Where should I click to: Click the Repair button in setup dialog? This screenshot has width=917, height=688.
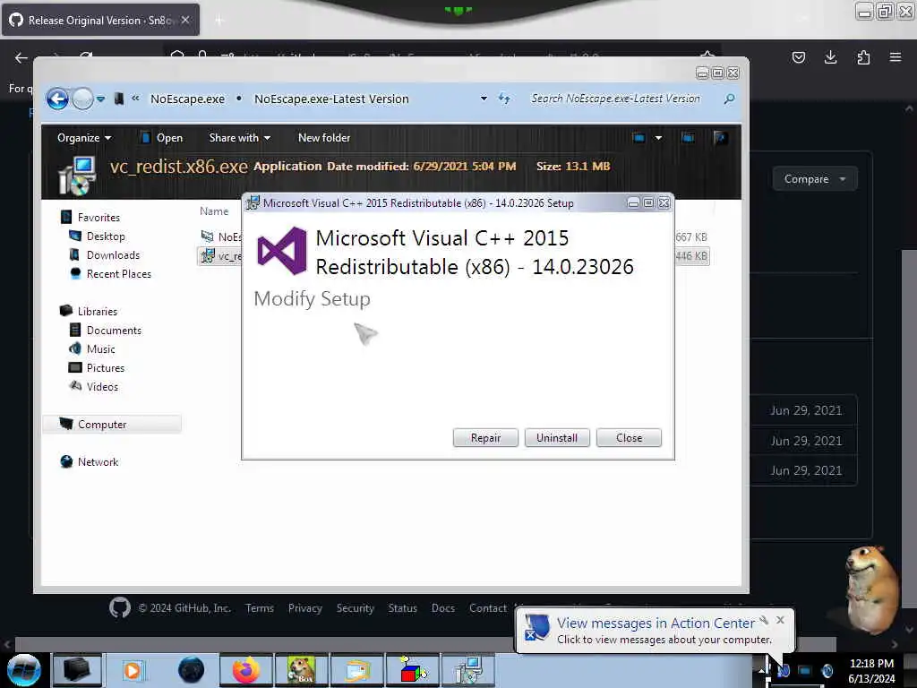point(485,437)
